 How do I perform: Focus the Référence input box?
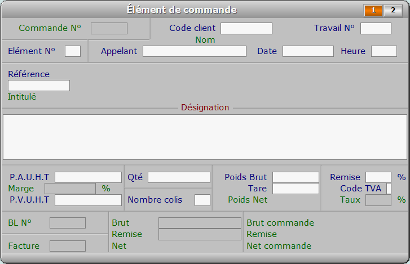39,86
